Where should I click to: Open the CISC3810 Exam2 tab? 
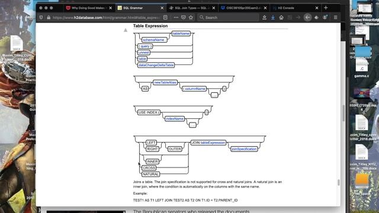244,8
